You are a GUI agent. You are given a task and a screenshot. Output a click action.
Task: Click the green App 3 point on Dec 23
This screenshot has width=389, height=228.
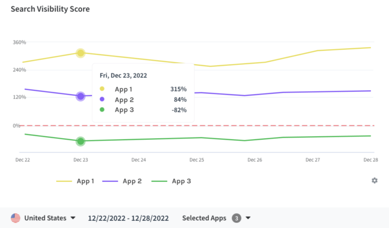(81, 141)
